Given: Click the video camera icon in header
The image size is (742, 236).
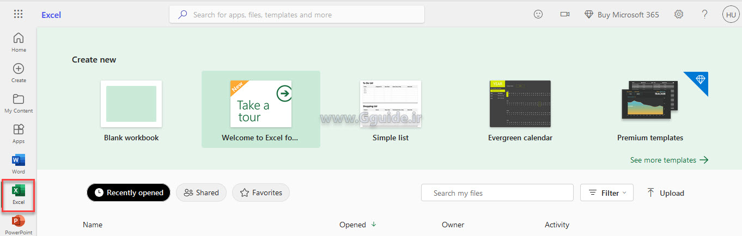Looking at the screenshot, I should point(565,15).
